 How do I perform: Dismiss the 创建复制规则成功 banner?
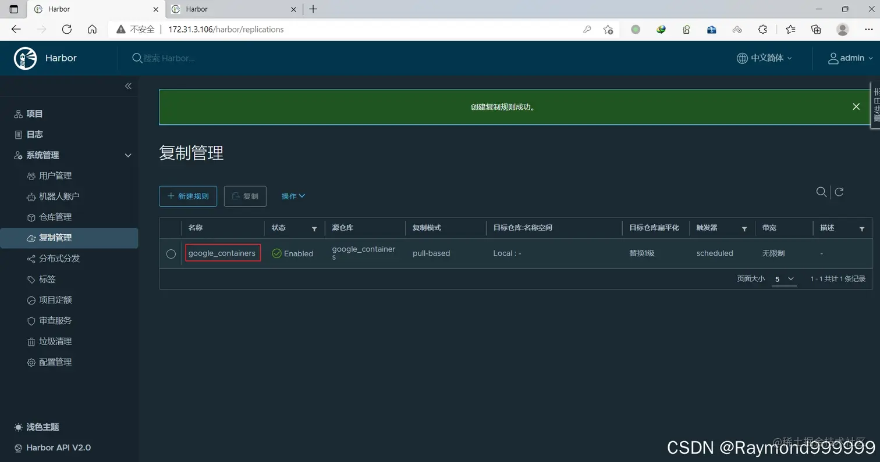tap(856, 106)
